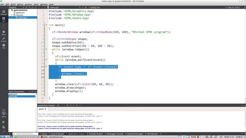Open the Help menu
246x138 pixels.
(51, 4)
